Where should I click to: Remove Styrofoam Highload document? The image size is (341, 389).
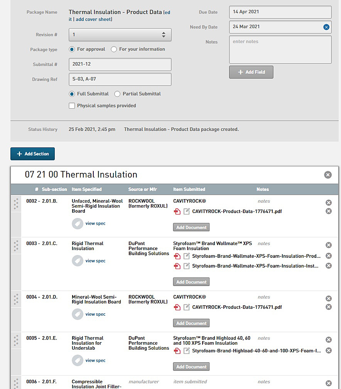[329, 350]
